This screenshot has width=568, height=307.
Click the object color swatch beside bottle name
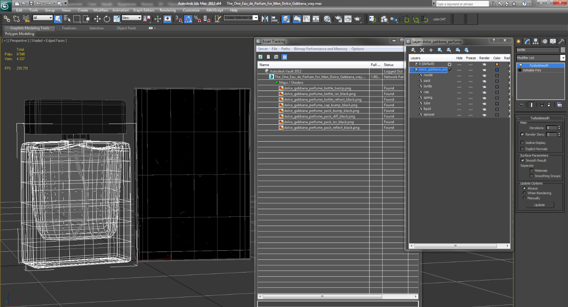(563, 50)
